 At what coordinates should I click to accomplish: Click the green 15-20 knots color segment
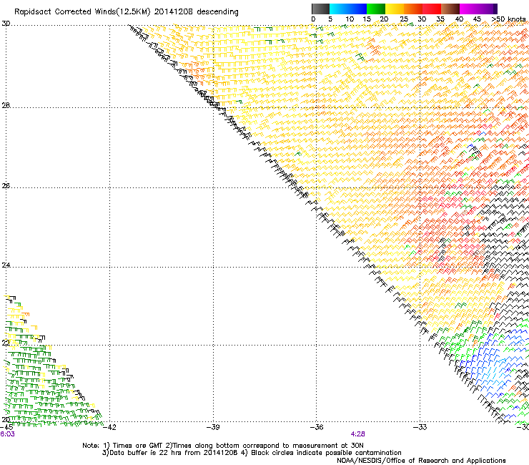coord(376,9)
